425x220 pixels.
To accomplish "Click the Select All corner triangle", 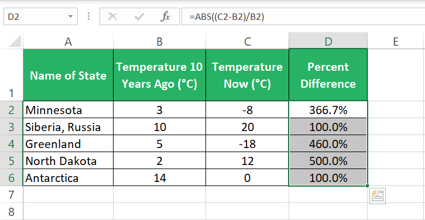I will 15,41.
